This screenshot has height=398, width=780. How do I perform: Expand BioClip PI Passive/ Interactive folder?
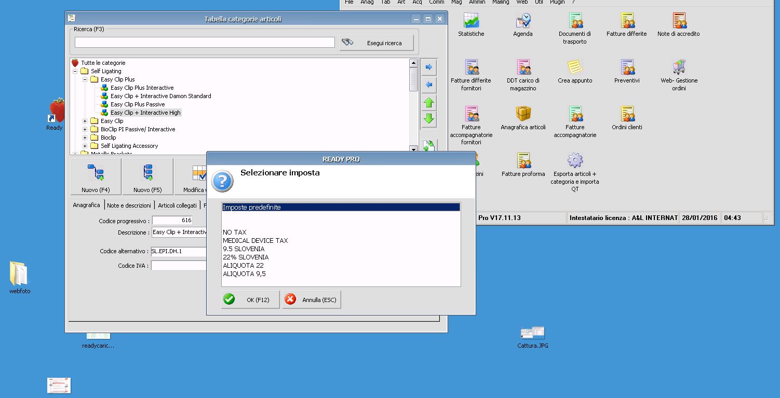[85, 129]
